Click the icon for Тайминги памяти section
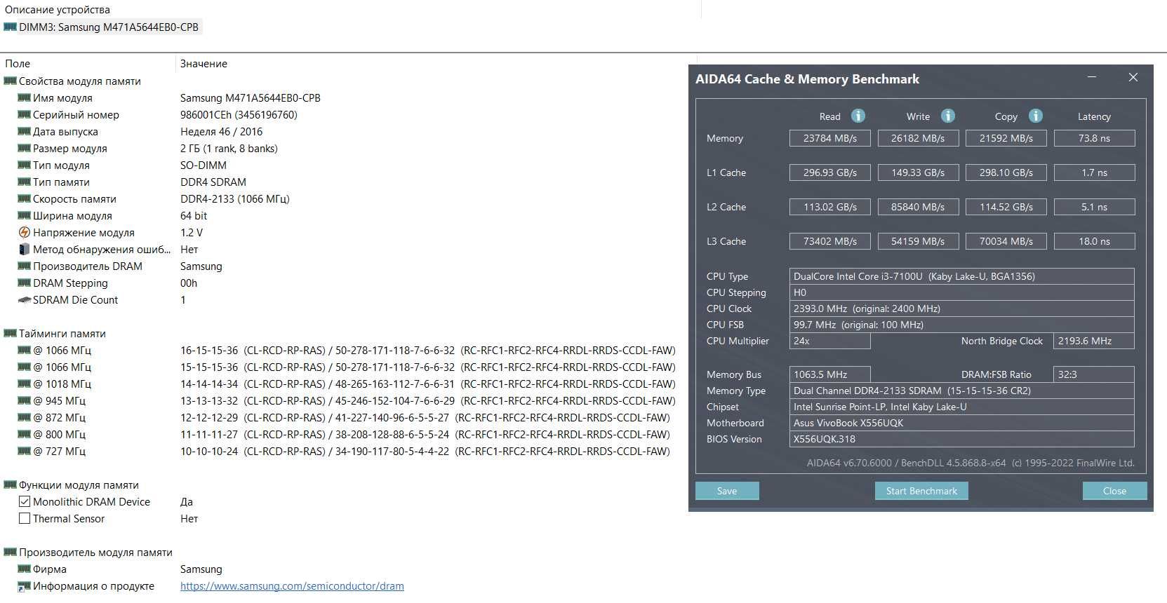This screenshot has height=603, width=1167. [x=10, y=334]
